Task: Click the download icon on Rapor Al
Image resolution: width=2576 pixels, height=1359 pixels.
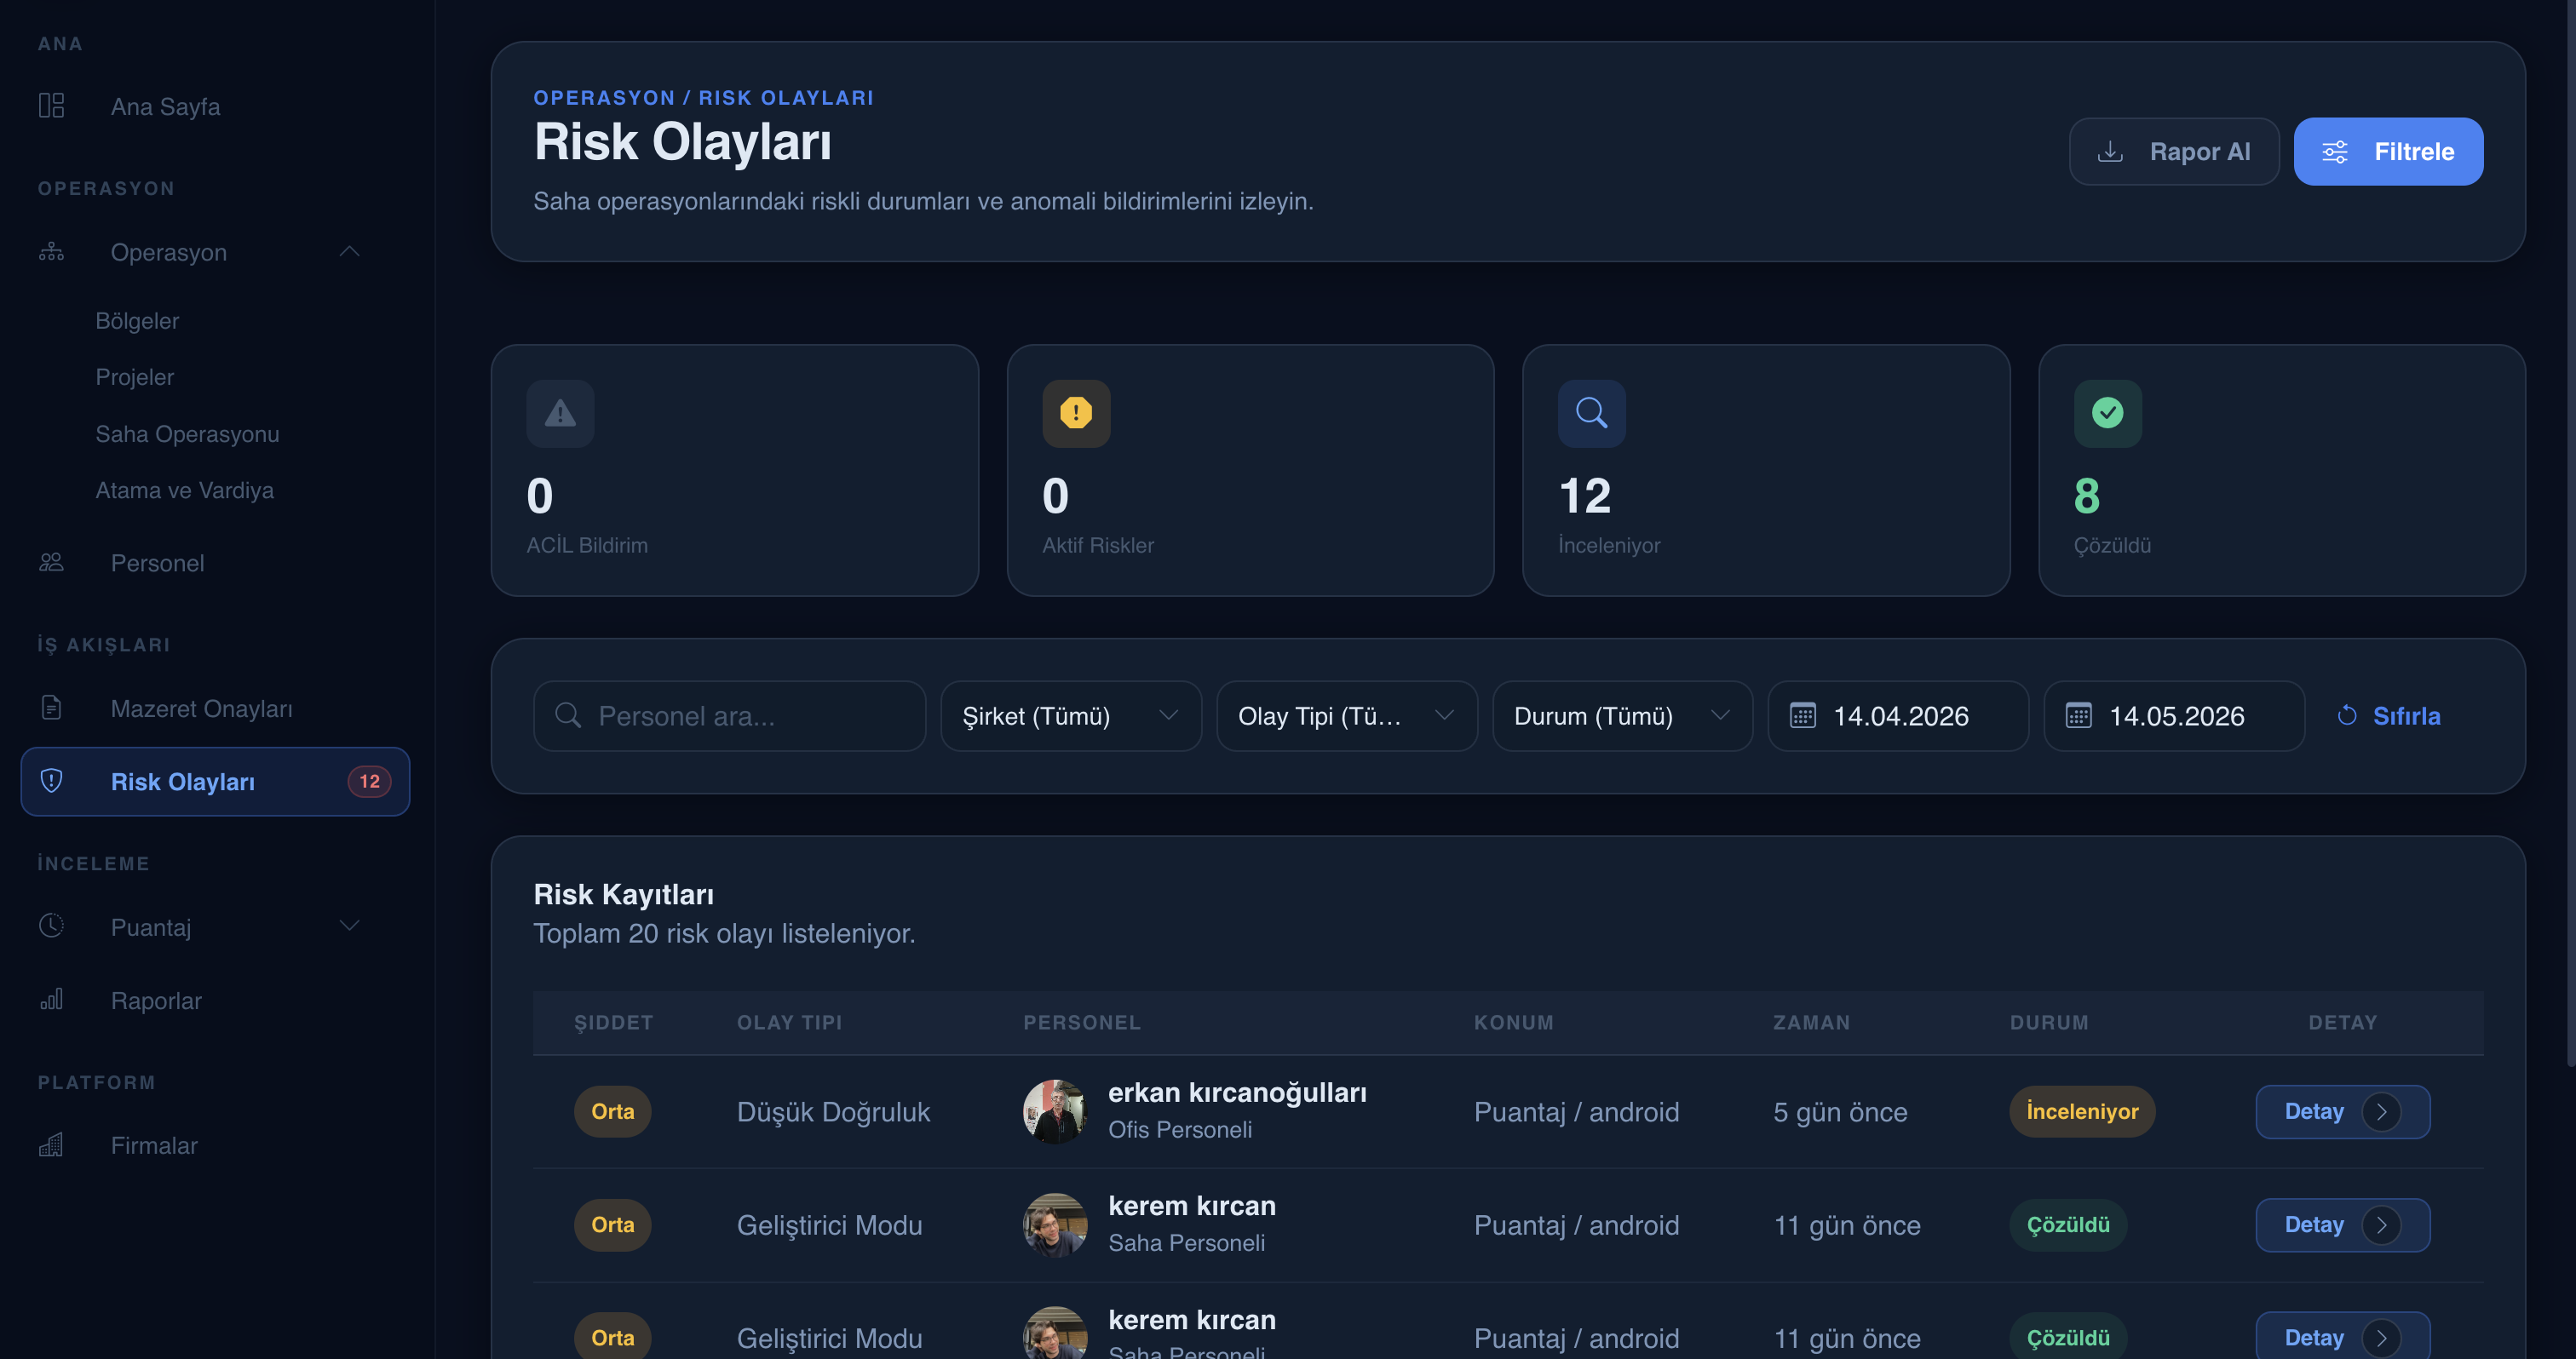Action: pos(2109,151)
